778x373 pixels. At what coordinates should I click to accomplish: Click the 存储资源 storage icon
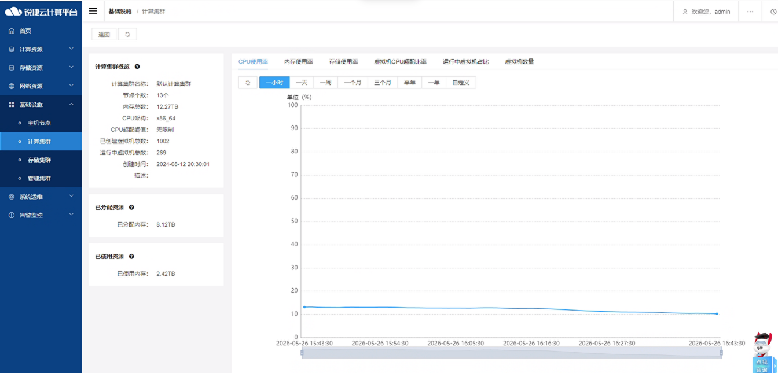[x=12, y=68]
